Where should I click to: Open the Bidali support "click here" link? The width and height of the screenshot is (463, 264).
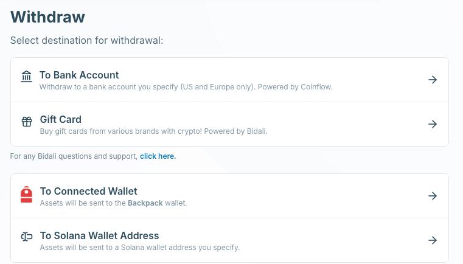(x=158, y=156)
